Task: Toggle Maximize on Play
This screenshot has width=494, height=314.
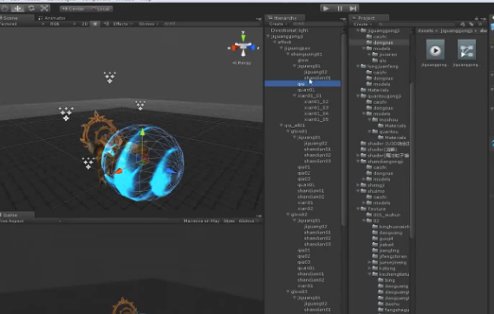Action: [x=202, y=221]
